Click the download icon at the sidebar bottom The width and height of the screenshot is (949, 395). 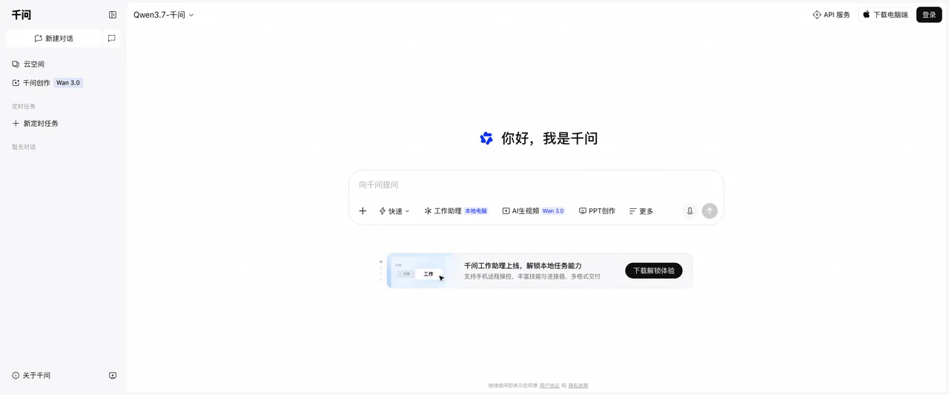tap(113, 376)
